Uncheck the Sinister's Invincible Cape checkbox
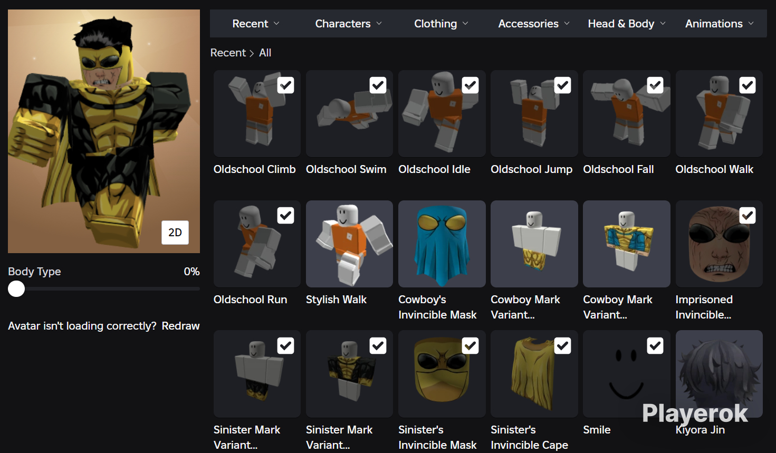 pyautogui.click(x=563, y=346)
